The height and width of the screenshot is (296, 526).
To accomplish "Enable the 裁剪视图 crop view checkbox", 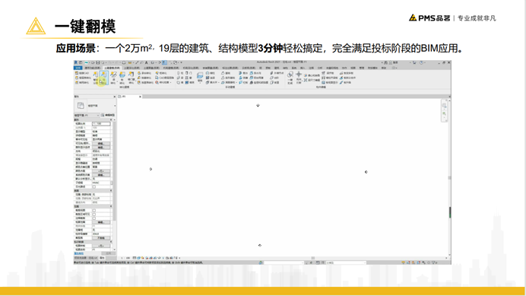I will [94, 210].
